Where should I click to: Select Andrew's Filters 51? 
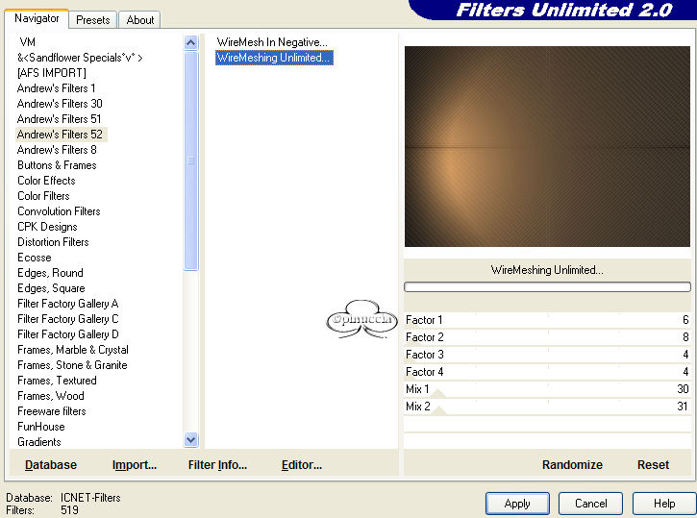click(x=59, y=119)
